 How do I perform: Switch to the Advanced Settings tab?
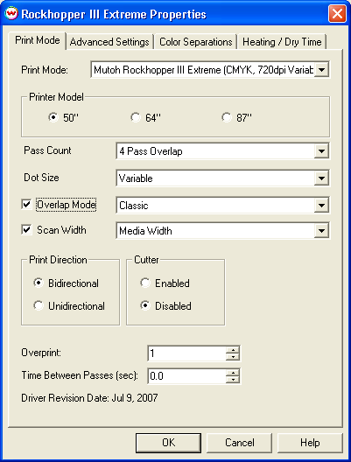click(109, 42)
